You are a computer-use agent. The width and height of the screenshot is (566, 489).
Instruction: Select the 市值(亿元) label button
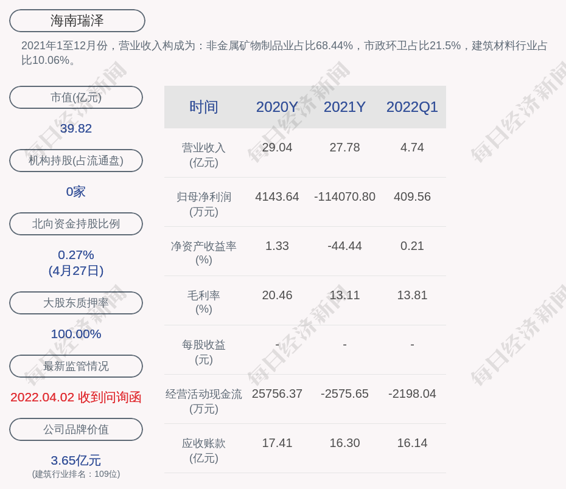(76, 97)
